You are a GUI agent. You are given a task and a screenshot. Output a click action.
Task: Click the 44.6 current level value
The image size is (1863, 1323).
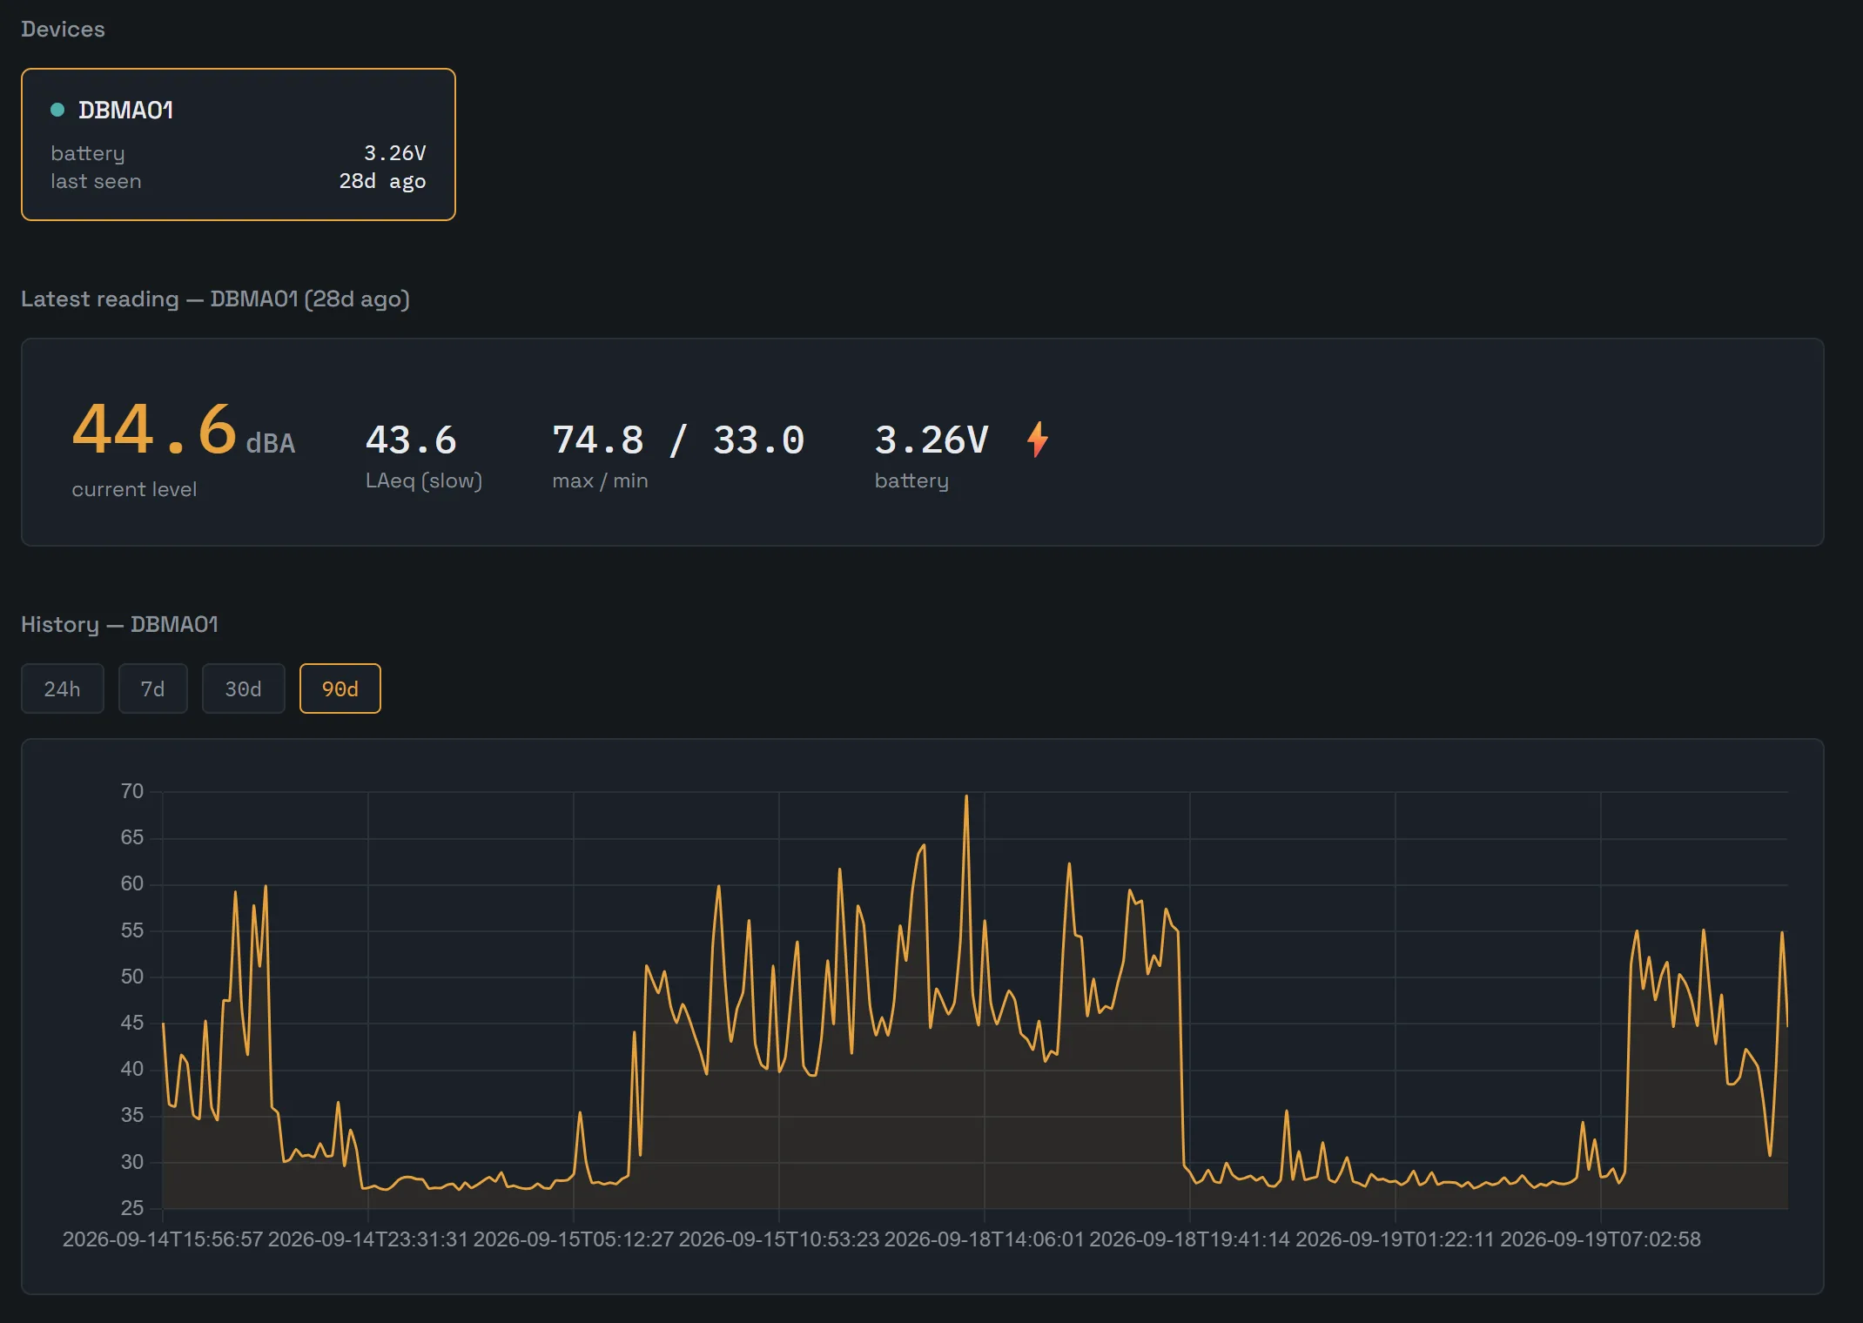(x=155, y=429)
